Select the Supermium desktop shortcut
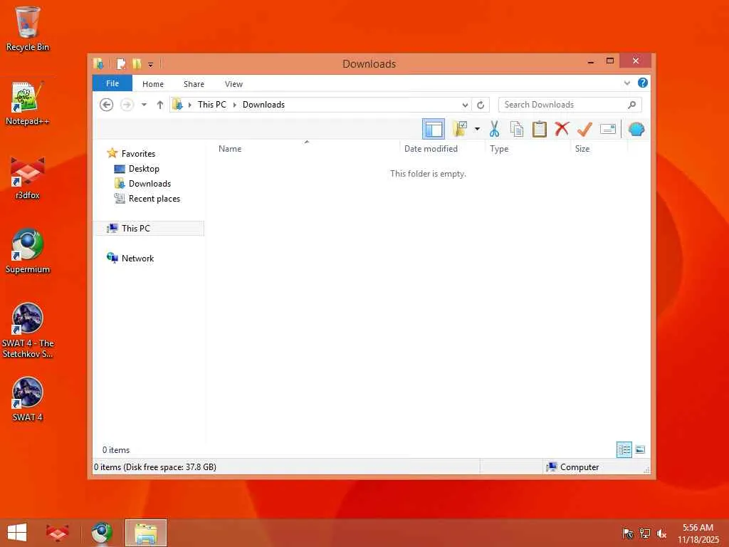Viewport: 729px width, 547px height. click(28, 251)
